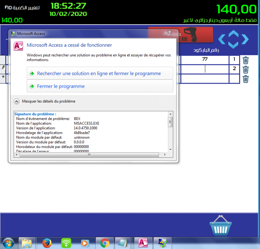Open the media player taskbar icon
Screen dimensions: 260x249
click(85, 243)
